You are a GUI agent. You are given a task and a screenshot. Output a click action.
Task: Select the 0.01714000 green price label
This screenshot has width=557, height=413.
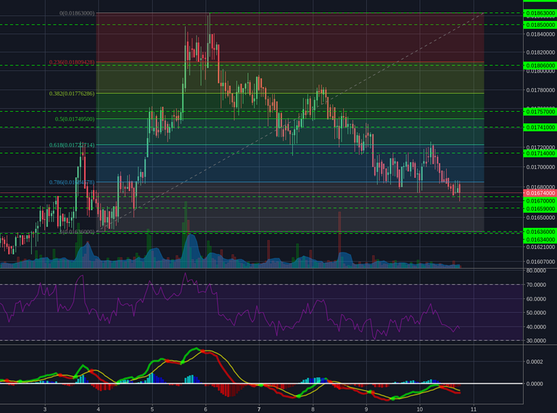[x=540, y=153]
